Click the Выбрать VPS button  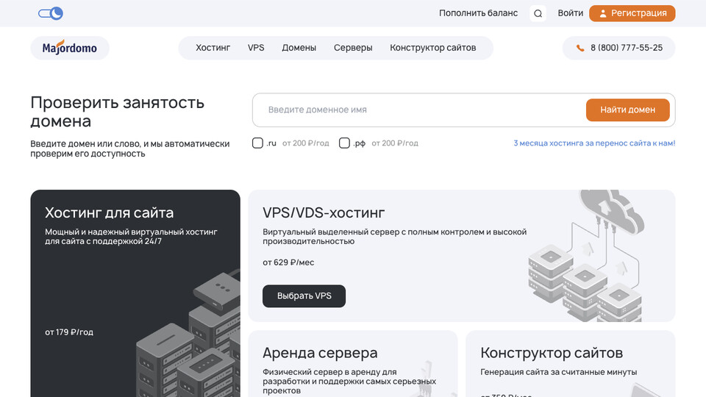tap(304, 296)
